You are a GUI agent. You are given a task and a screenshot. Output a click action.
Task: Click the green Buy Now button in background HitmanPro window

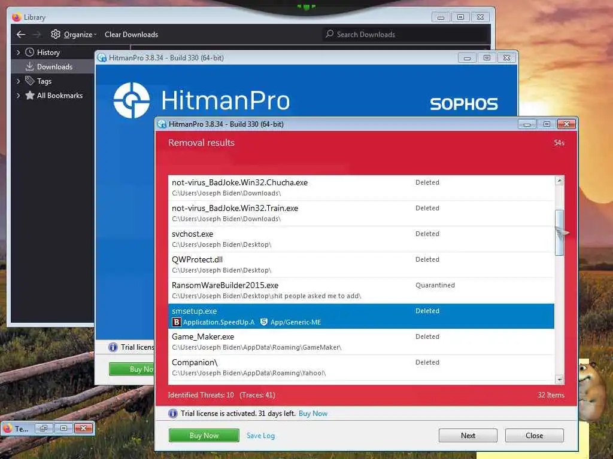131,369
